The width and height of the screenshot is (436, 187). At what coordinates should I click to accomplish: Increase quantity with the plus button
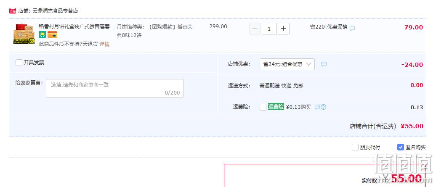click(x=283, y=29)
